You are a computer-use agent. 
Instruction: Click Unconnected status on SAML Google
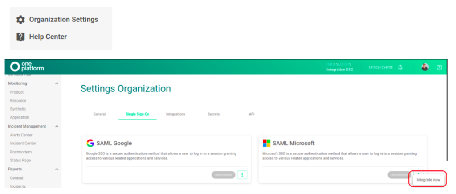(x=223, y=175)
